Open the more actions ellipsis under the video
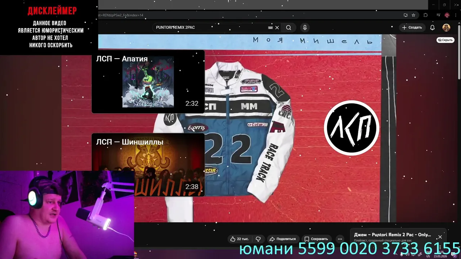The image size is (461, 259). click(x=340, y=239)
